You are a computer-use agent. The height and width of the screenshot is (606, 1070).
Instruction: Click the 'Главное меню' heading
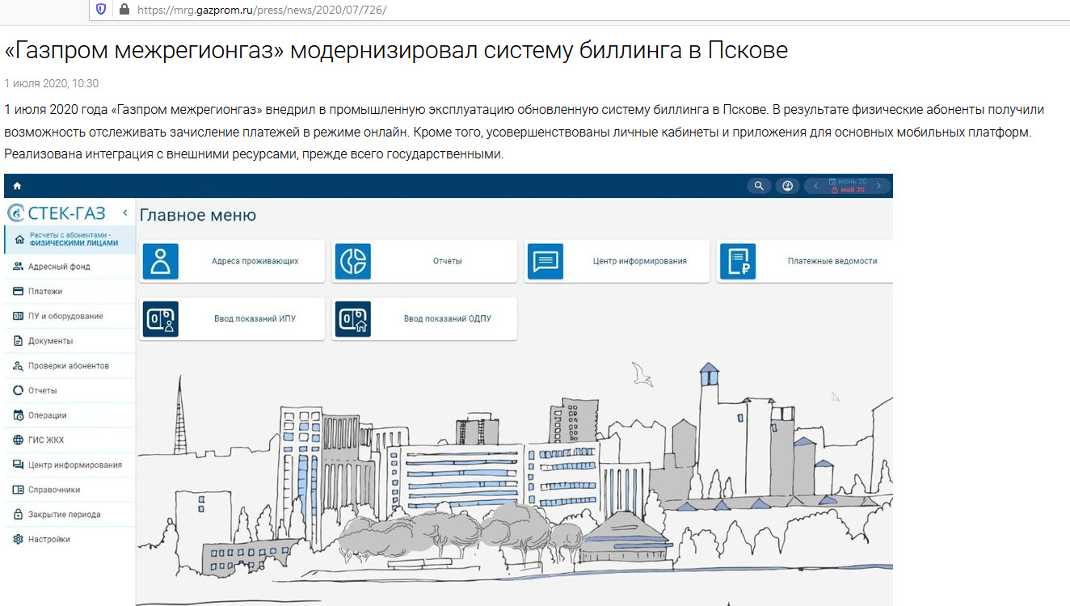(198, 215)
